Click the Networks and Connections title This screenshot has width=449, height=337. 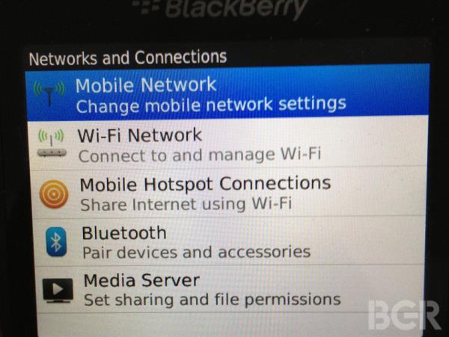(128, 58)
